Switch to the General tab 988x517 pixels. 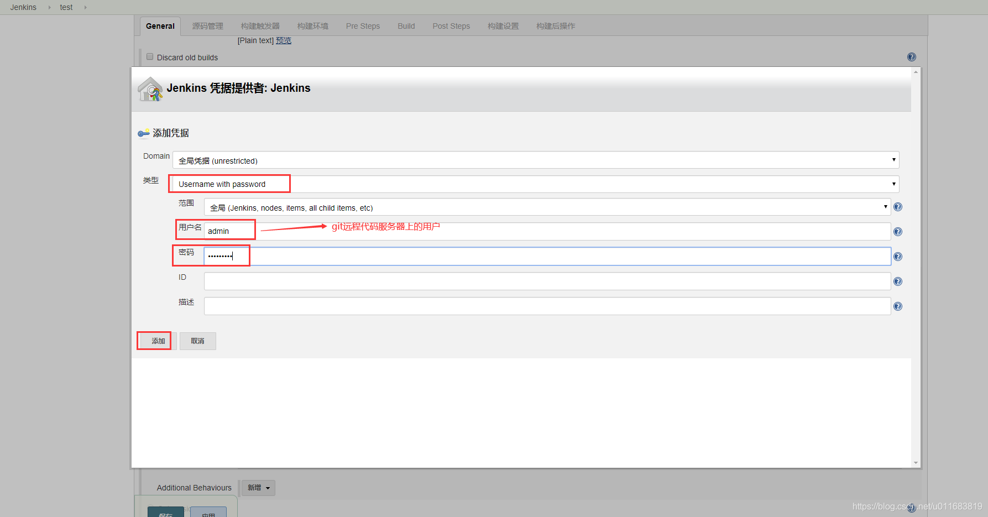pyautogui.click(x=160, y=26)
